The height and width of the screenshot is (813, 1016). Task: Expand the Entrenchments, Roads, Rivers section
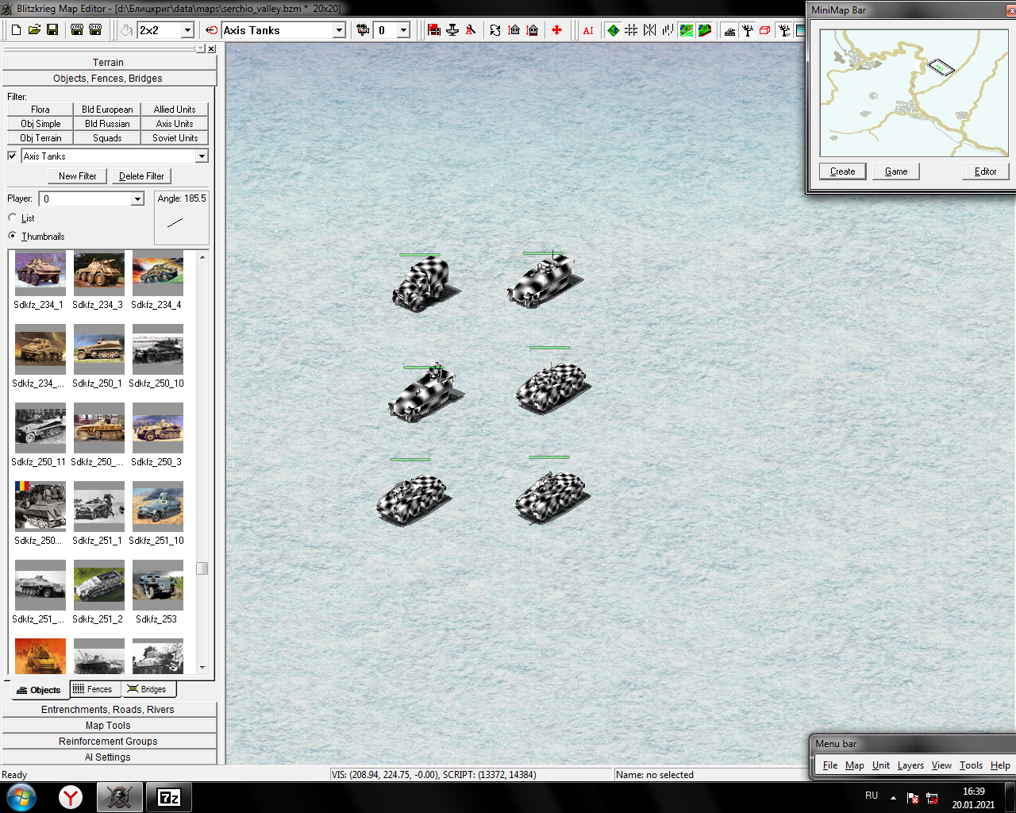(x=108, y=709)
